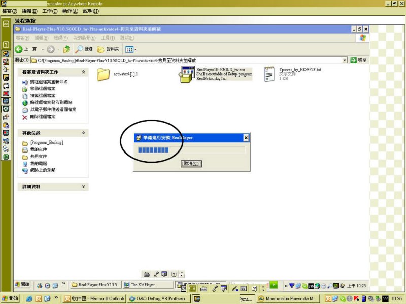
Task: Click the microphone icon in the floating toolbar
Action: [x=156, y=274]
